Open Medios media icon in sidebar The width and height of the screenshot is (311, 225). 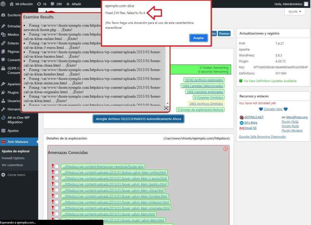[3, 35]
